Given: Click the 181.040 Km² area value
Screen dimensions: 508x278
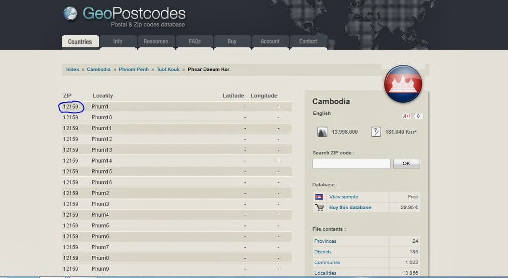Looking at the screenshot, I should coord(401,132).
